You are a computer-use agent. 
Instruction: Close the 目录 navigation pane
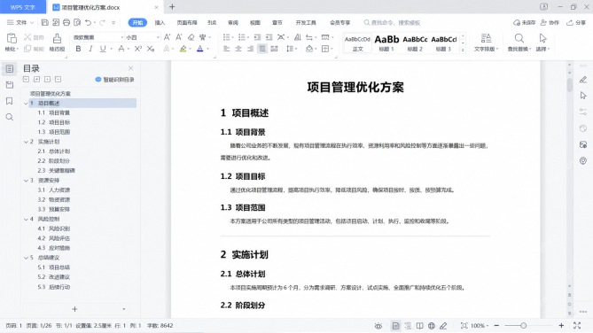pyautogui.click(x=131, y=68)
